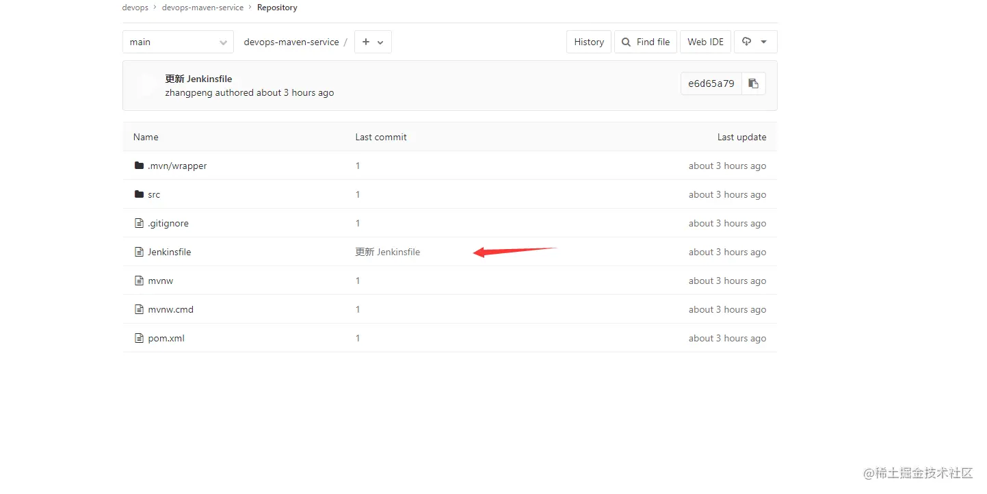The image size is (987, 494).
Task: Open last commit of pom.xml row
Action: (x=358, y=338)
